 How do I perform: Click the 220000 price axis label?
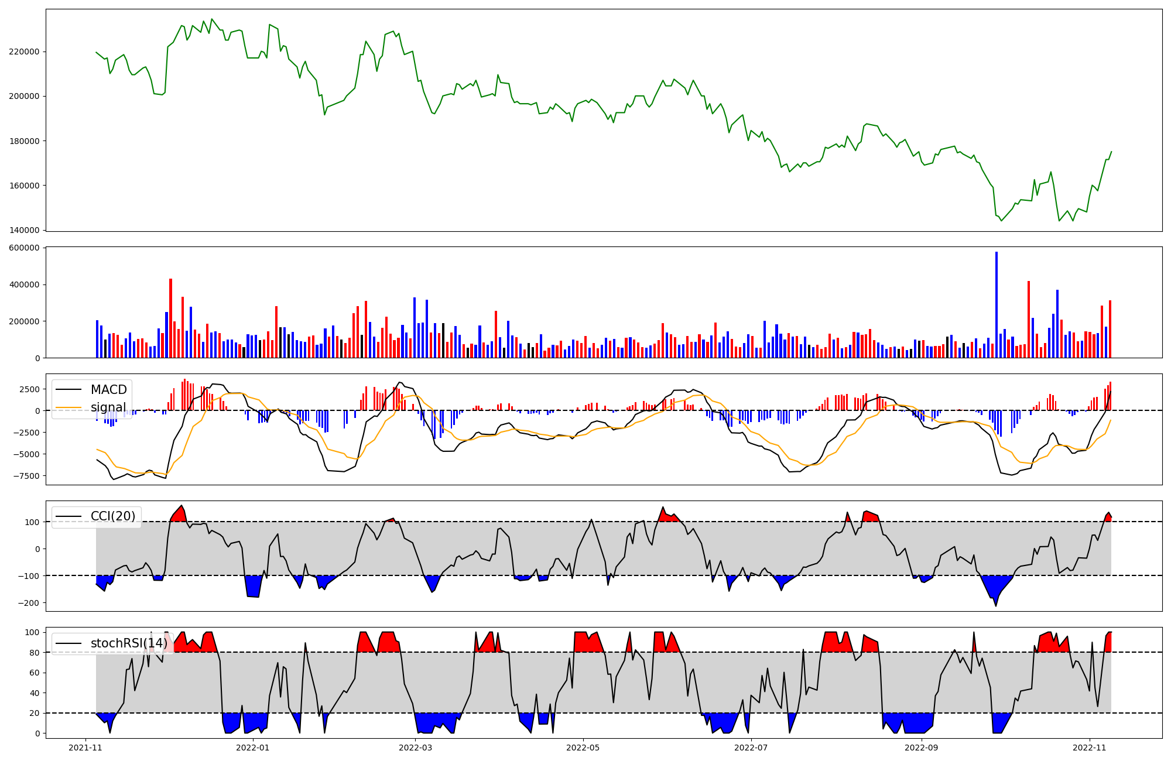[x=24, y=52]
